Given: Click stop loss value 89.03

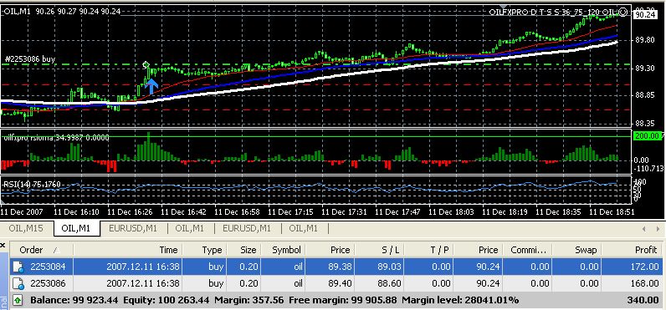Looking at the screenshot, I should point(390,267).
